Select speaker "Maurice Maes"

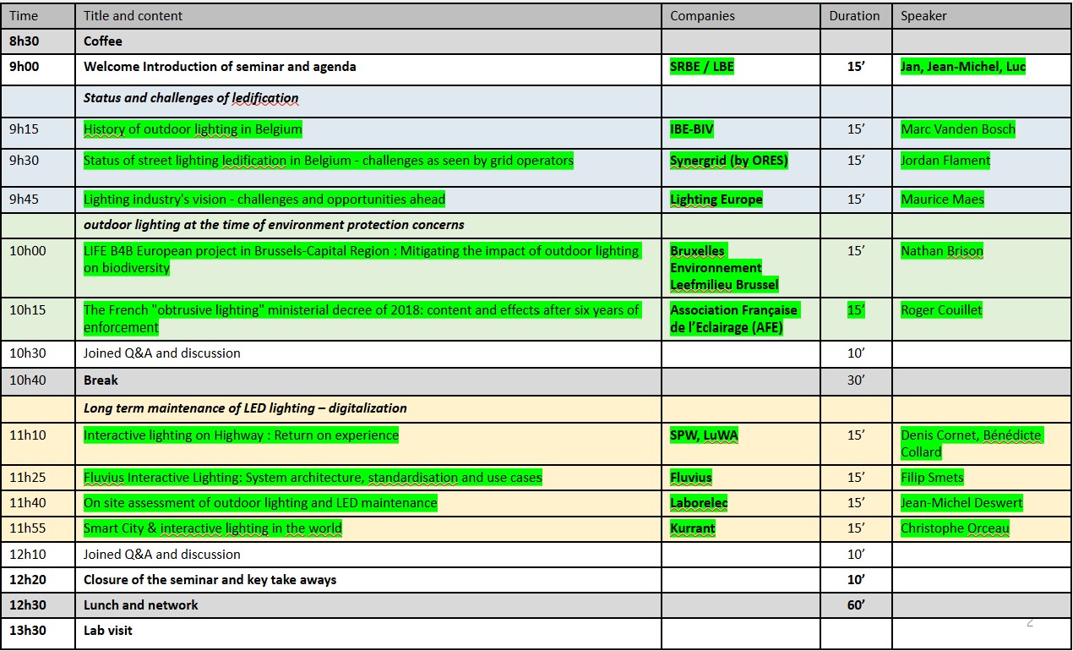point(942,200)
